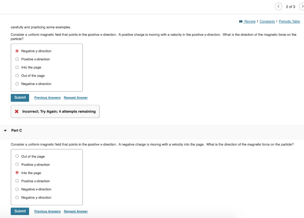Select Positive y-direction in Part C
304x218 pixels.
pos(17,164)
